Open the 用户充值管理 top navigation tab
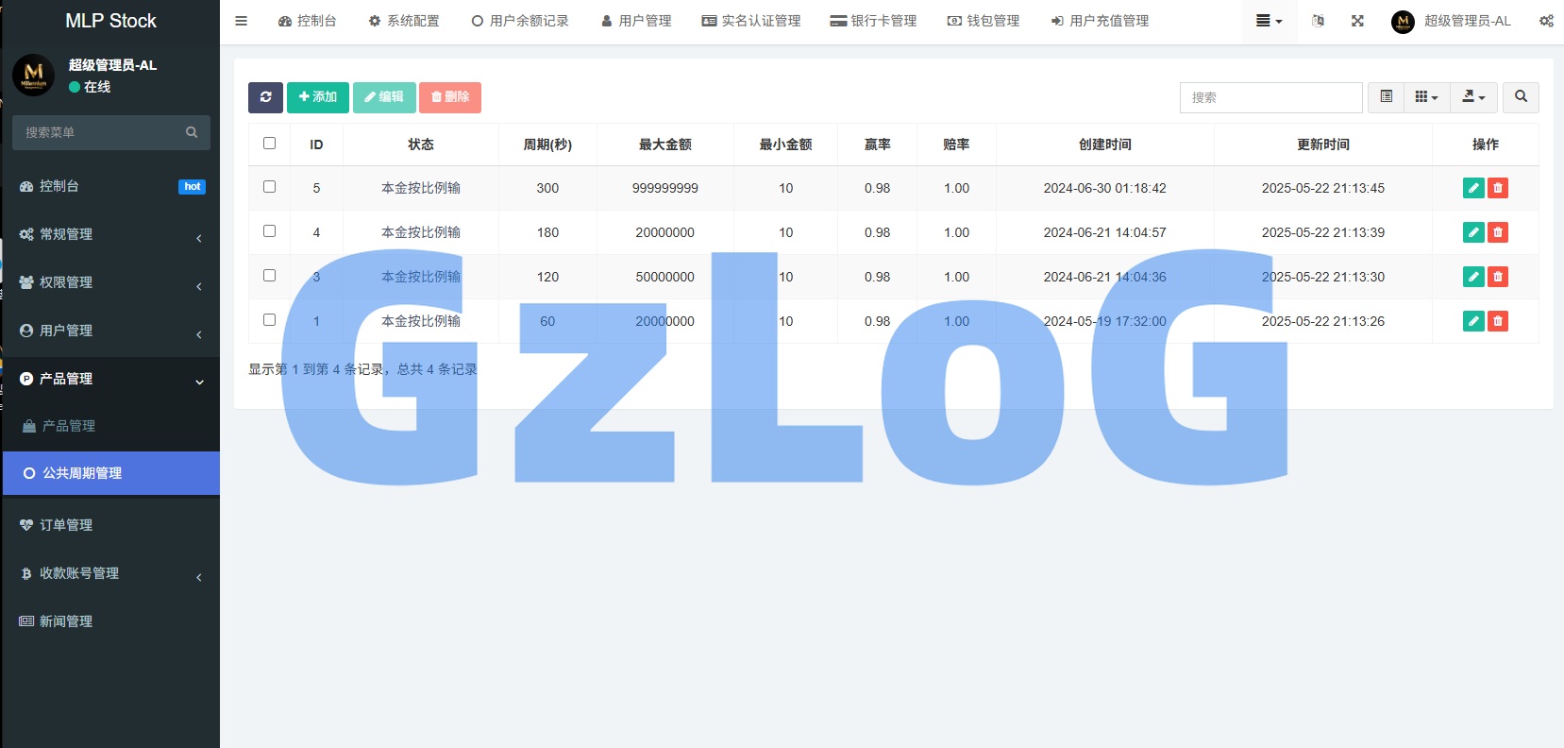The height and width of the screenshot is (748, 1564). (x=1100, y=21)
